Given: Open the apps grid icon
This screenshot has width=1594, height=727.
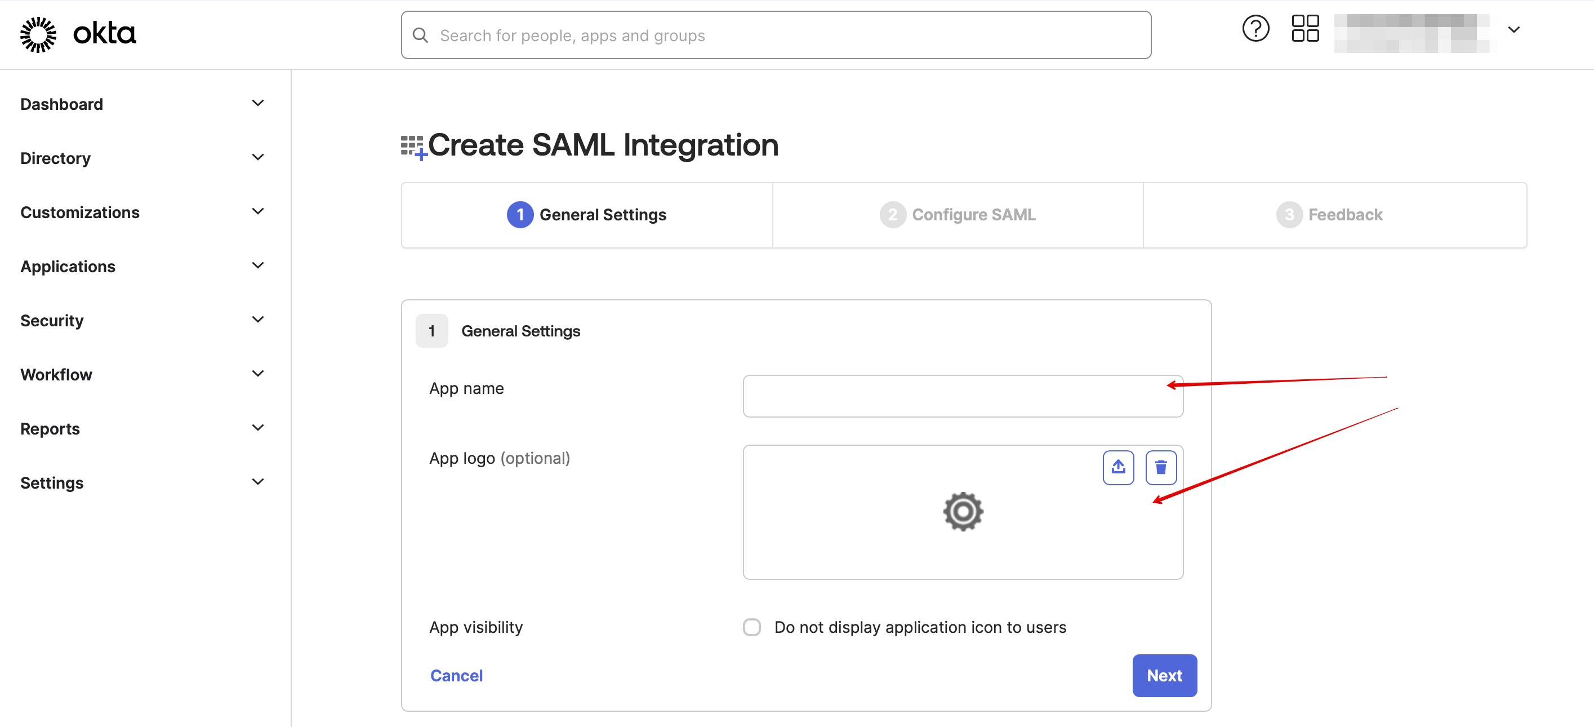Looking at the screenshot, I should 1304,29.
